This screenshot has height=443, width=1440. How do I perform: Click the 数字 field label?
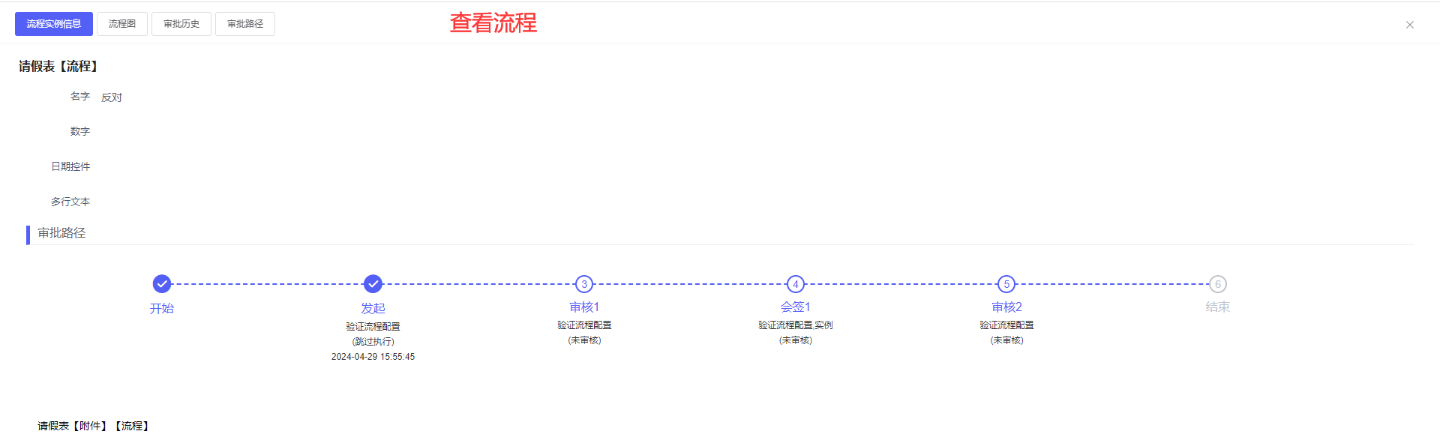point(80,131)
